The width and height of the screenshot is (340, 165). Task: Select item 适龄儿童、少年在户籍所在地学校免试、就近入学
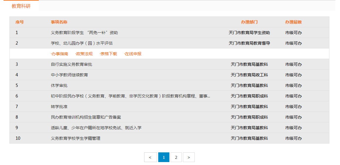click(x=96, y=128)
